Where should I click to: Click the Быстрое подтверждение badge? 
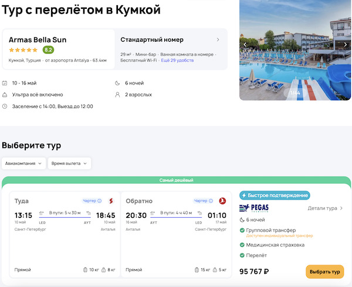pos(275,195)
